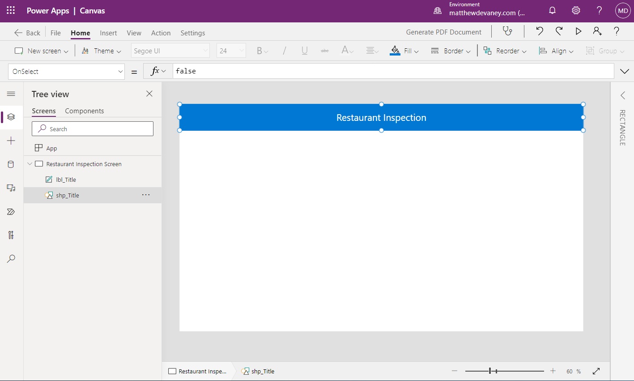Viewport: 634px width, 381px height.
Task: Toggle italic formatting
Action: tap(284, 51)
